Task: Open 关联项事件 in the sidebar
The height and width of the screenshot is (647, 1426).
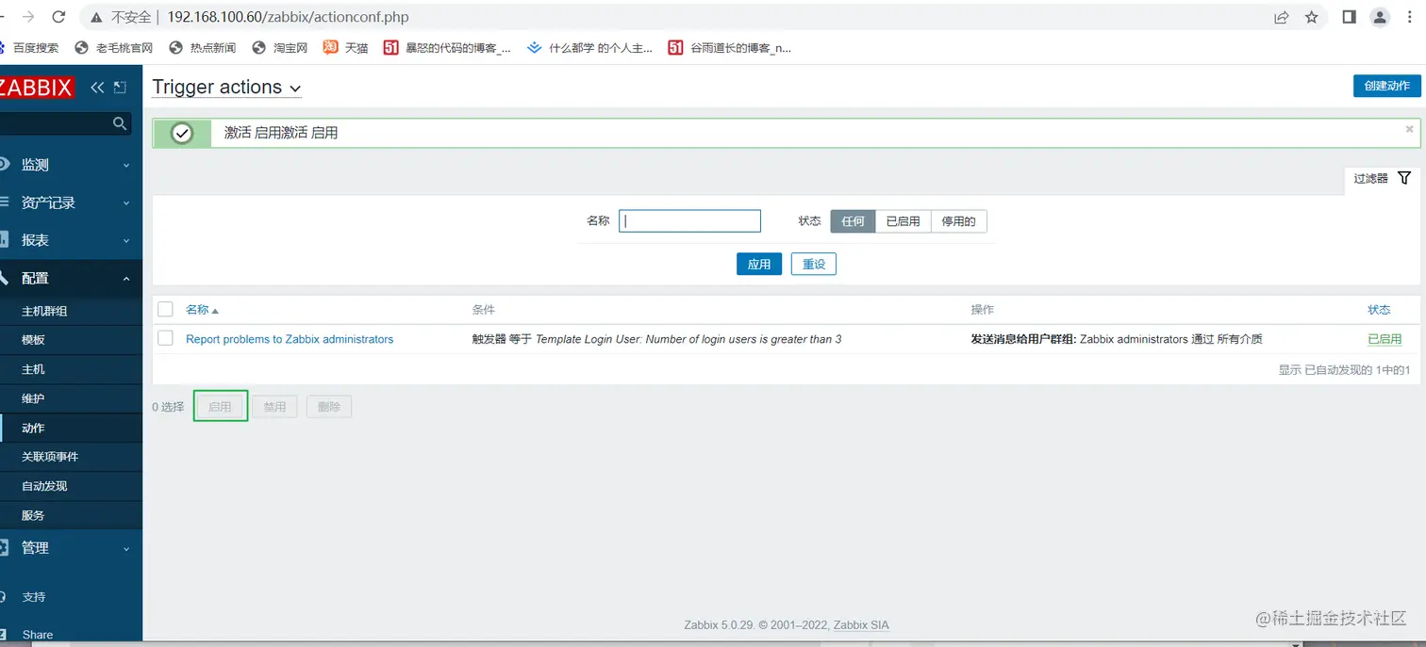Action: [71, 457]
